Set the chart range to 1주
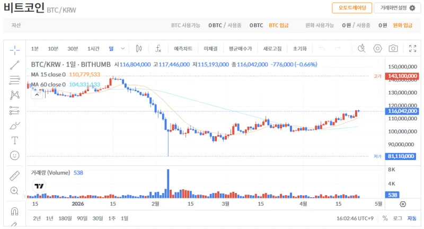Viewport: 424px width, 229px height. 112,218
